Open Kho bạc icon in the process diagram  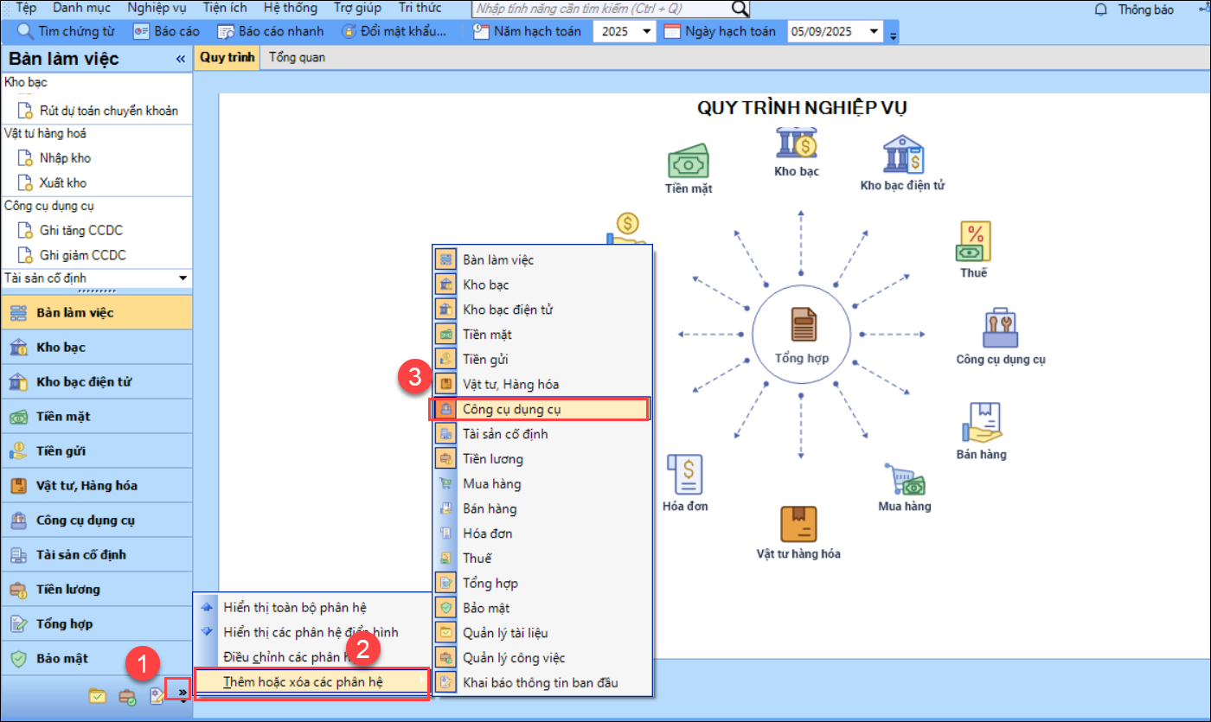click(797, 144)
